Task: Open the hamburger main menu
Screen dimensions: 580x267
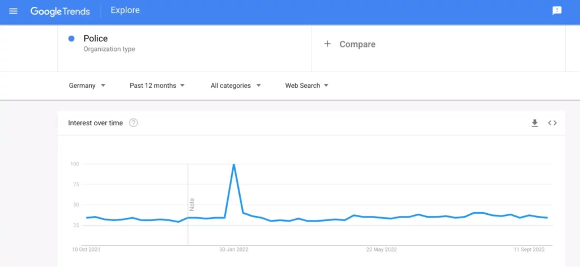Action: coord(14,11)
